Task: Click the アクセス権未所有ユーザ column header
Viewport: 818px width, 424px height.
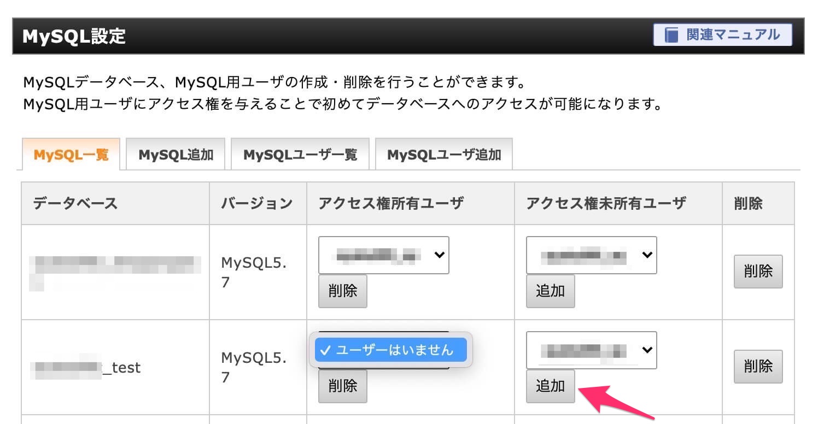Action: (618, 203)
